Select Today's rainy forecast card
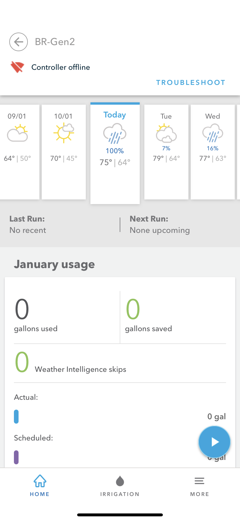The image size is (240, 521). click(115, 153)
